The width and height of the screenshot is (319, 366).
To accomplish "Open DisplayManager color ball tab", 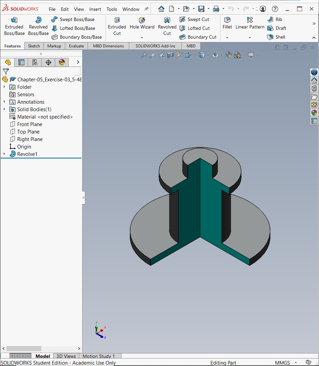I will (62, 62).
